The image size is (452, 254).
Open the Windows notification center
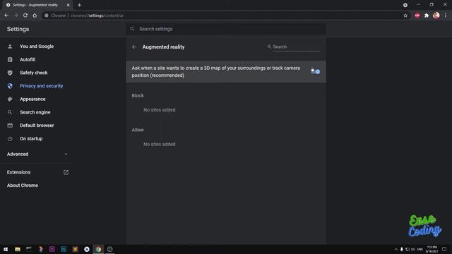[444, 249]
